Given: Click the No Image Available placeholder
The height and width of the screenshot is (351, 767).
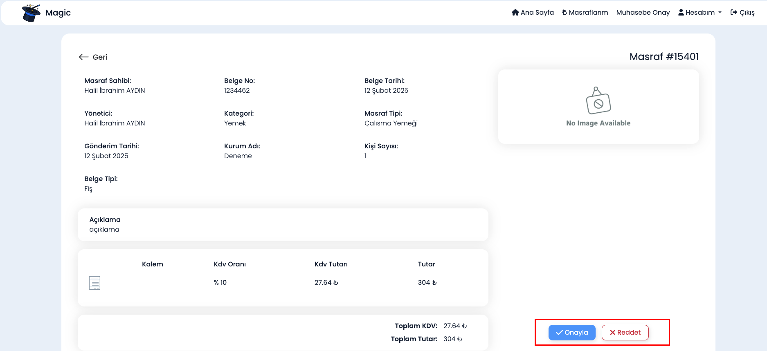Looking at the screenshot, I should (x=598, y=107).
